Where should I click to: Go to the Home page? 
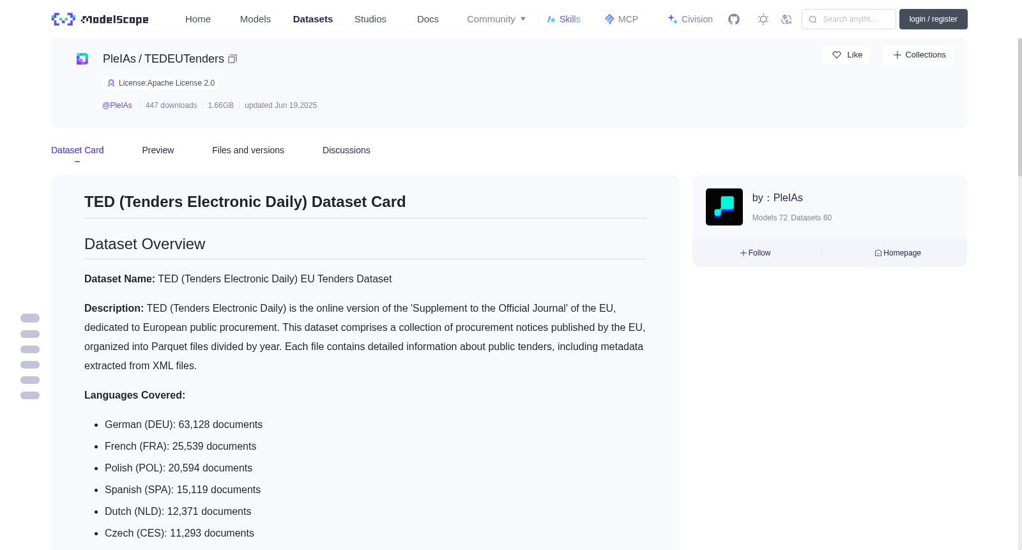click(x=198, y=19)
